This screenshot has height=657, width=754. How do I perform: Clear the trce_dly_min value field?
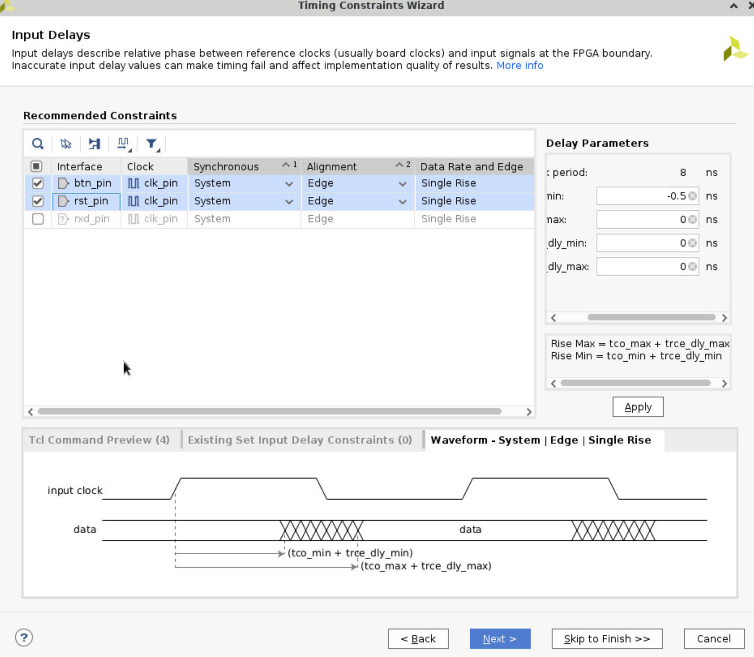point(692,243)
